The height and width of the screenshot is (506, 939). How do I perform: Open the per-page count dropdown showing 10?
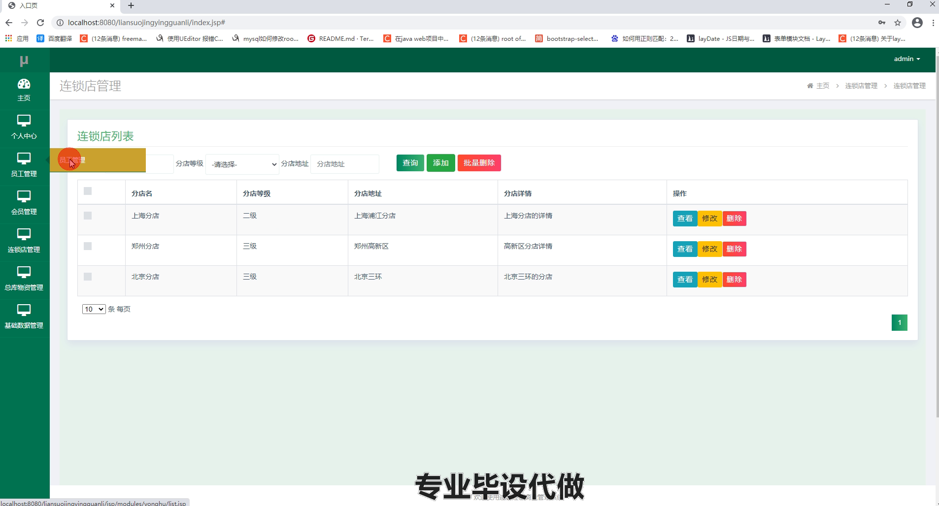tap(94, 309)
